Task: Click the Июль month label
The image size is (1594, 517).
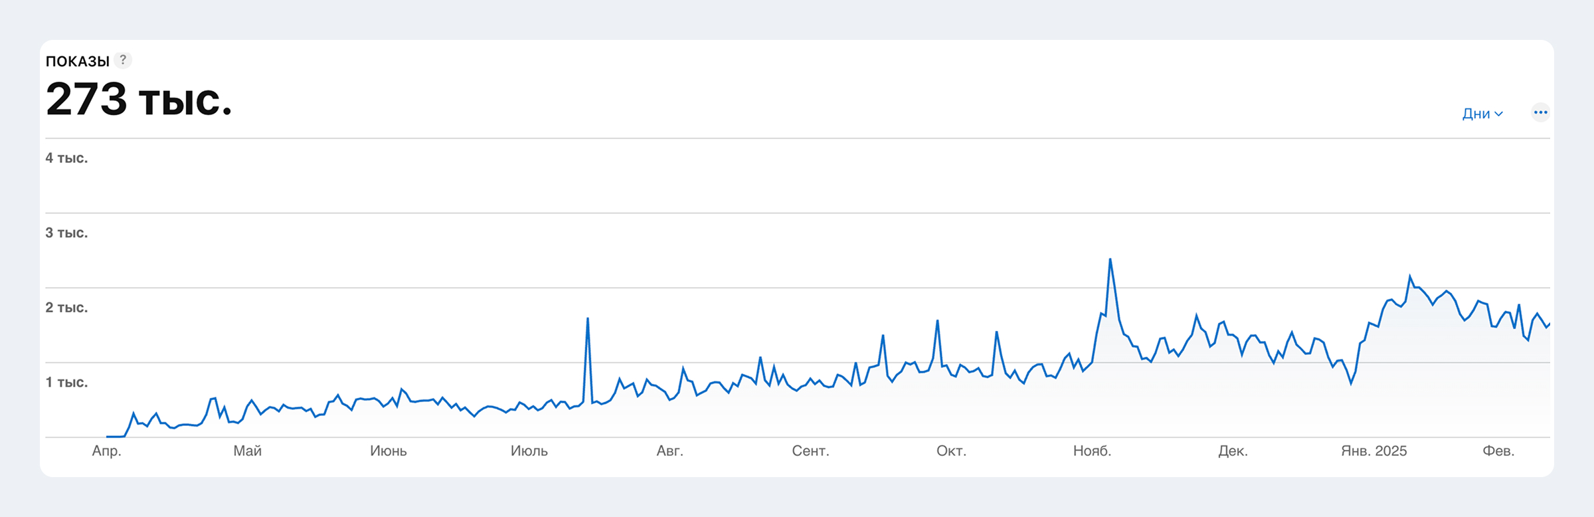Action: [529, 451]
